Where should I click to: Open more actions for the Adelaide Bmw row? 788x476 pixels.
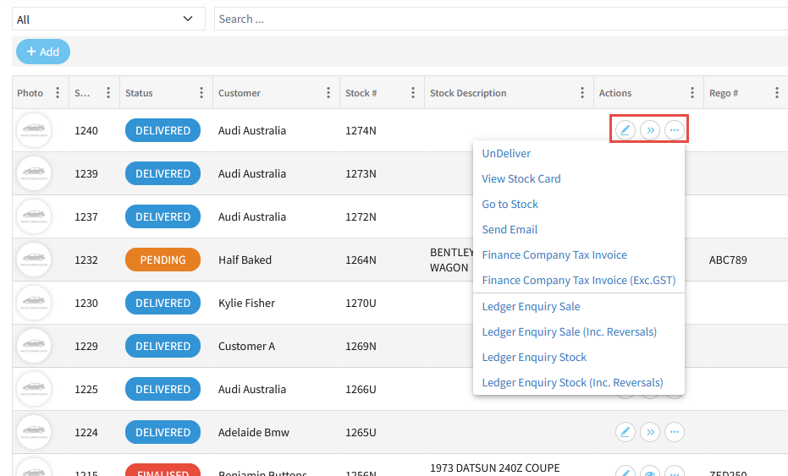674,432
